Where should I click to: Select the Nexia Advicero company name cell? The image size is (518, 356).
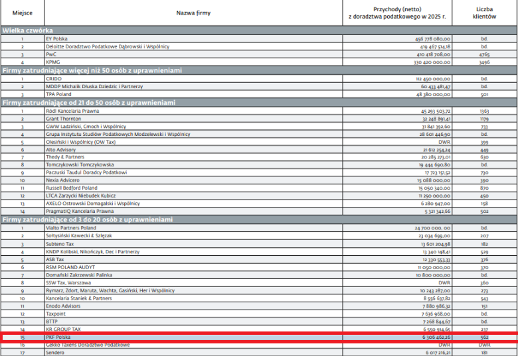pos(62,180)
